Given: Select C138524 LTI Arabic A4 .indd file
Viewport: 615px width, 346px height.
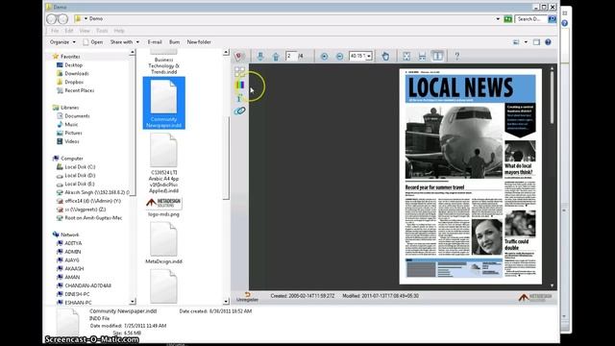Looking at the screenshot, I should coord(164,162).
